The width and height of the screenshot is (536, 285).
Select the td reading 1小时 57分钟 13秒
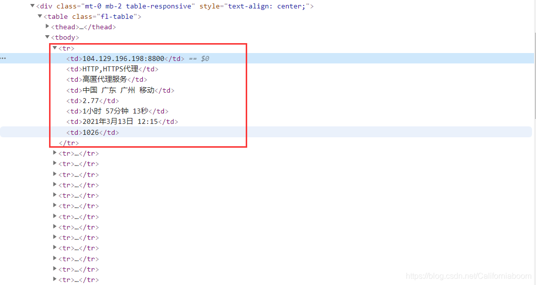(117, 111)
